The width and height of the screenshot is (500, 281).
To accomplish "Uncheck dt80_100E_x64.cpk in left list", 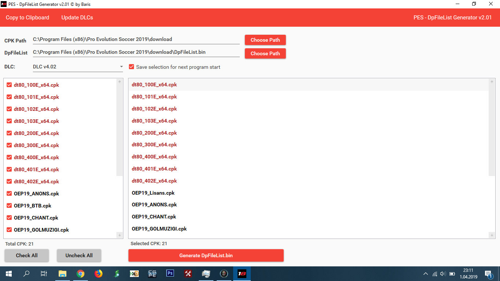I will point(10,85).
